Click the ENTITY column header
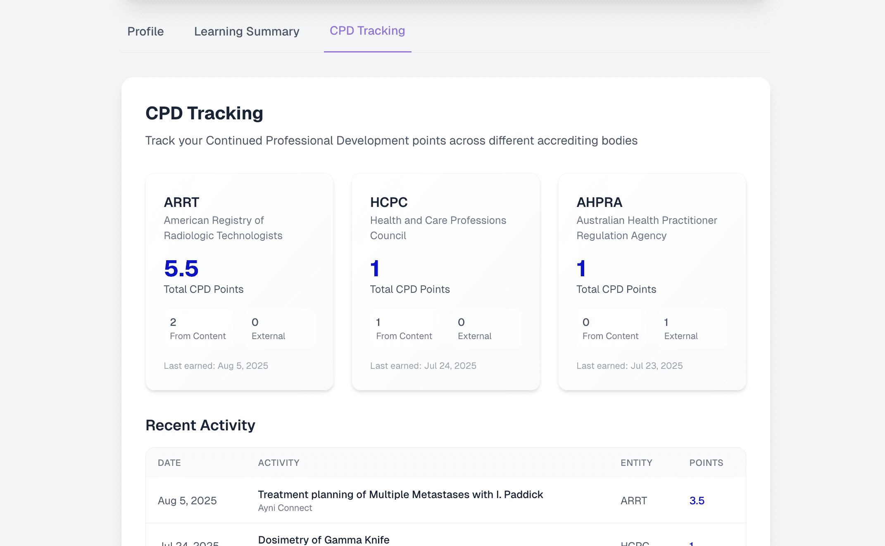Image resolution: width=885 pixels, height=546 pixels. coord(636,463)
